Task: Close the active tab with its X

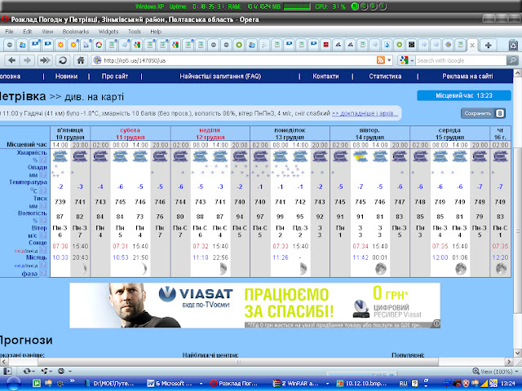Action: [x=472, y=46]
